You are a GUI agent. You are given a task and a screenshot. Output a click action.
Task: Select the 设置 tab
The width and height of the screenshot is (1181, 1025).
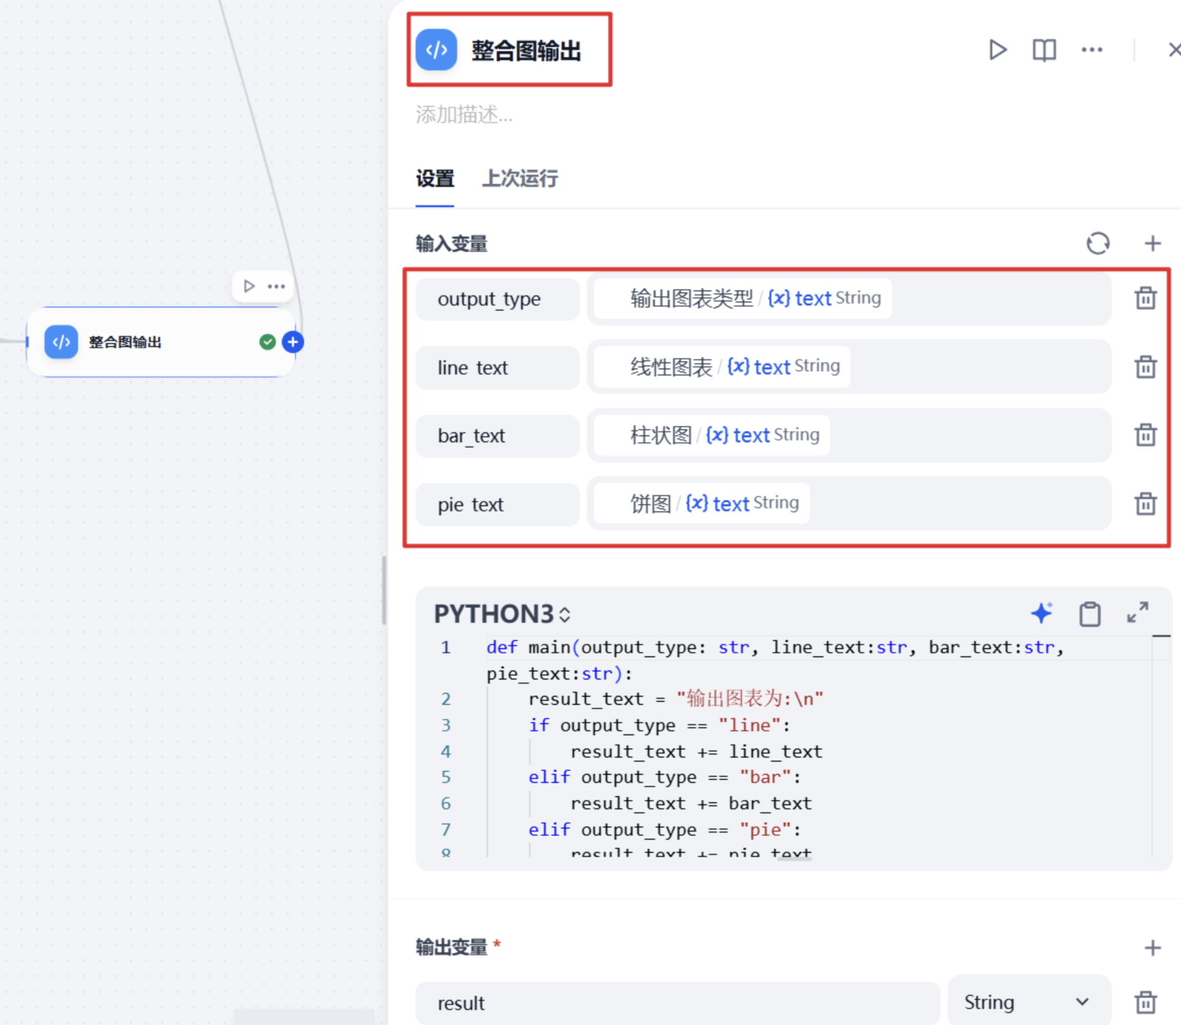[435, 179]
